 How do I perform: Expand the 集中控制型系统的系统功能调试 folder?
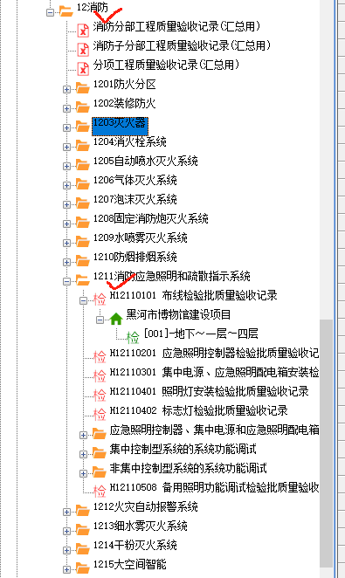pos(83,454)
